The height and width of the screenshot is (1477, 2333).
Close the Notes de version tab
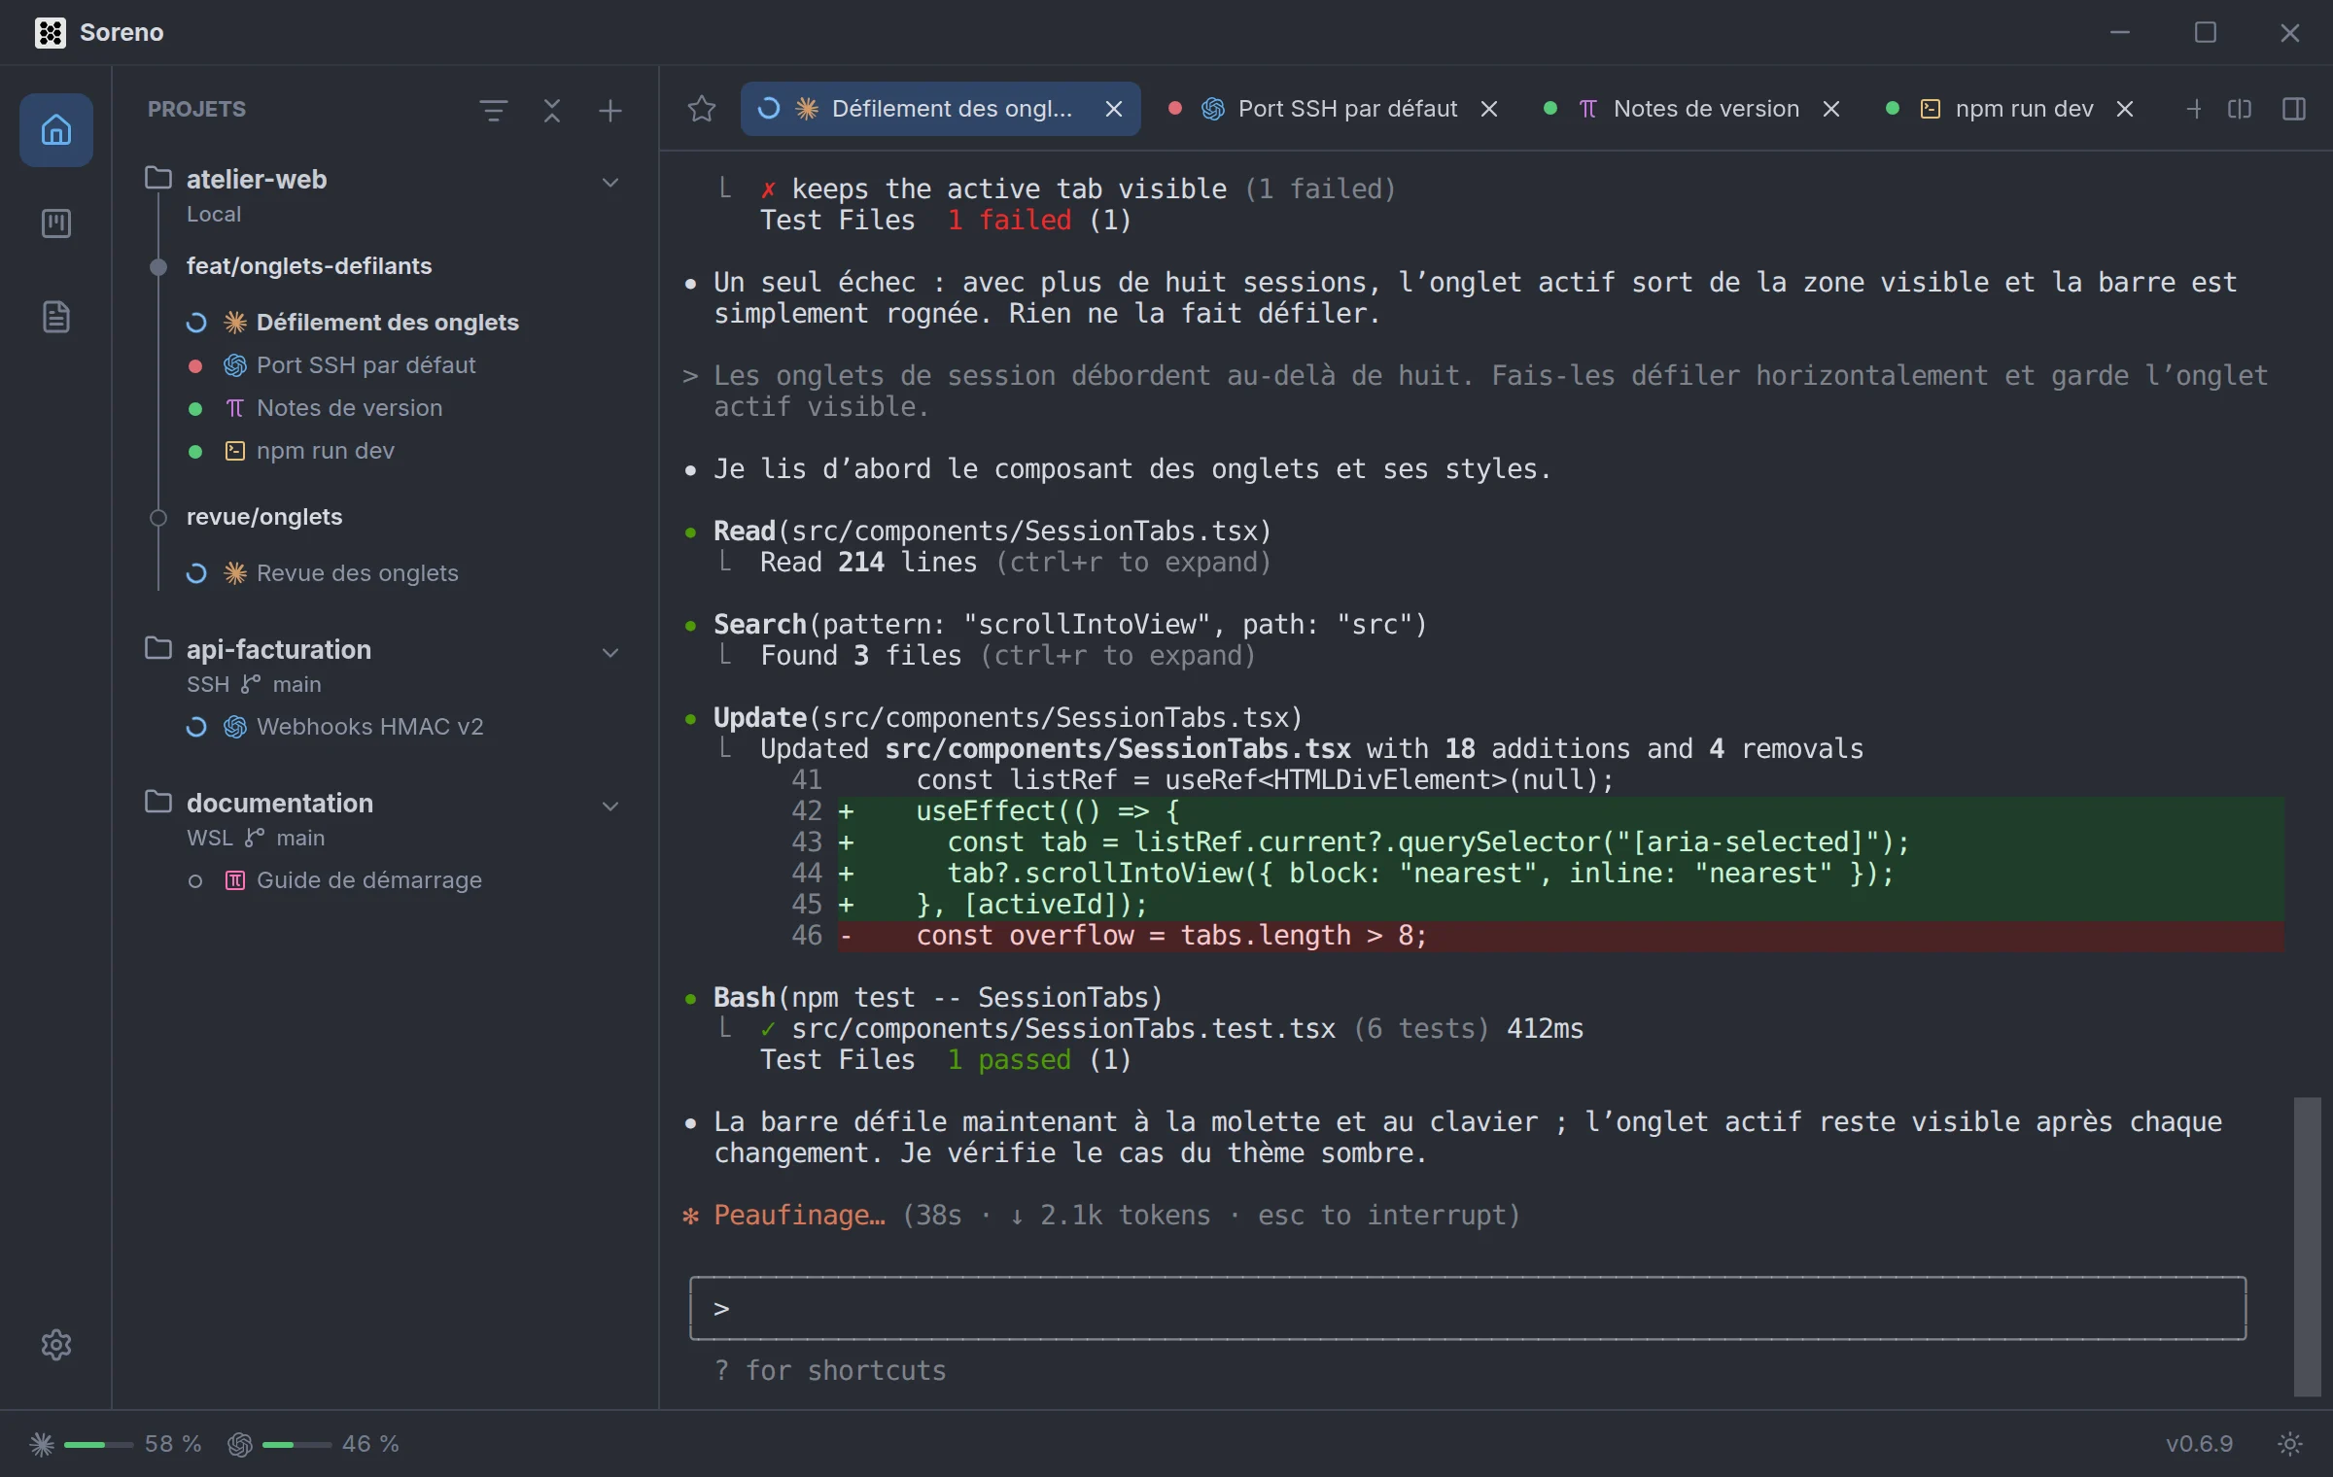[1831, 109]
